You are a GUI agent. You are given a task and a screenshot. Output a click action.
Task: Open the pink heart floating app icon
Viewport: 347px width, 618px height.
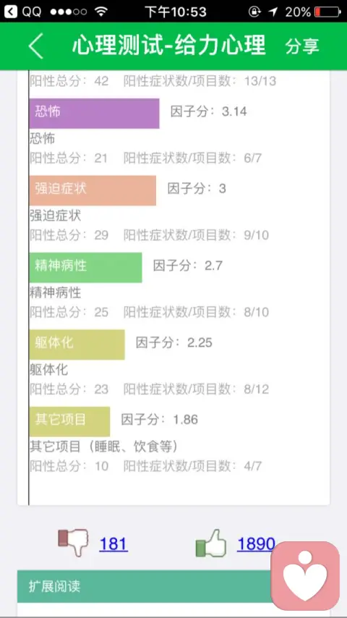coord(305,575)
